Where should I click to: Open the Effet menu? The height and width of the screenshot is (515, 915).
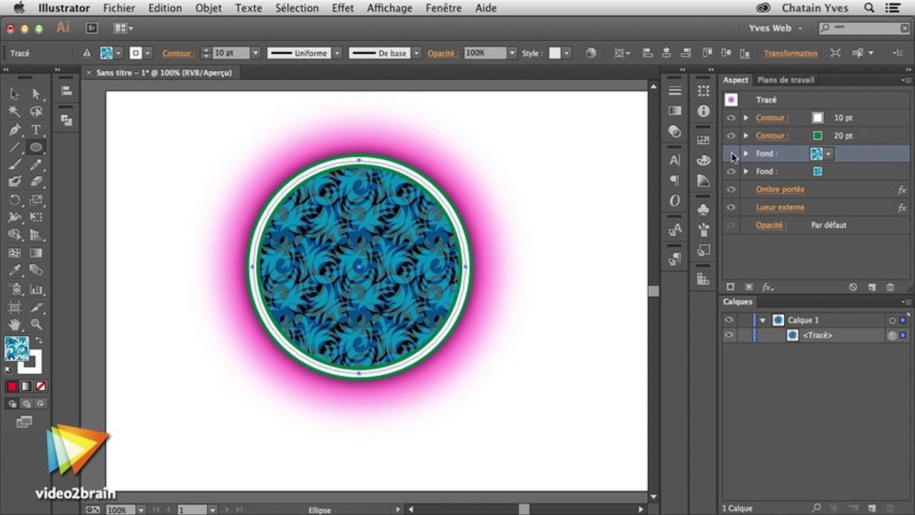tap(343, 8)
